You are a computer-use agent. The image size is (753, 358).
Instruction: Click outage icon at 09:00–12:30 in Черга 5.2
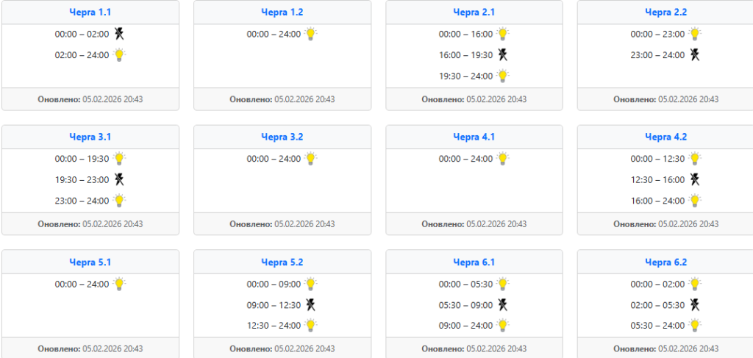click(x=311, y=305)
